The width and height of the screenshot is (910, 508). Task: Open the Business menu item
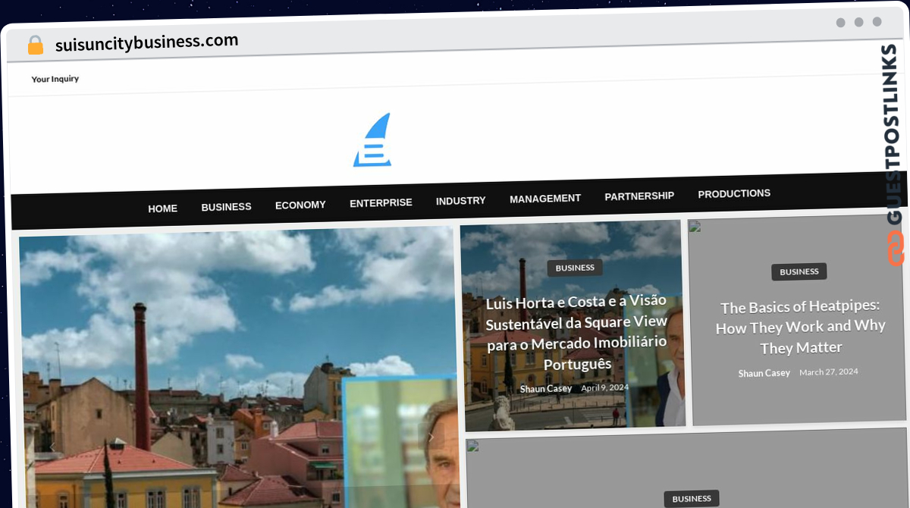coord(226,207)
